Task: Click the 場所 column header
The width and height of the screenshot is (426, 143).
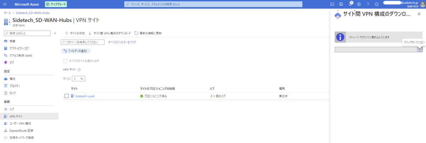Action: pos(282,88)
